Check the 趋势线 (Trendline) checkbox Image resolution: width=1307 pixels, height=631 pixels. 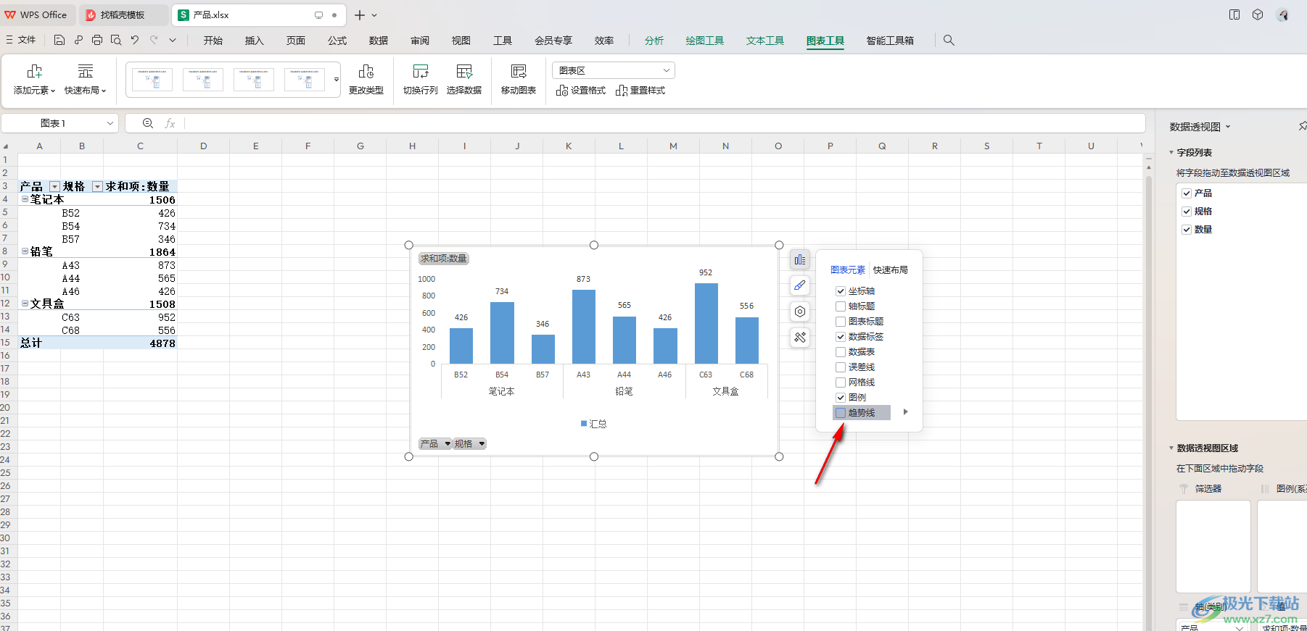coord(841,413)
